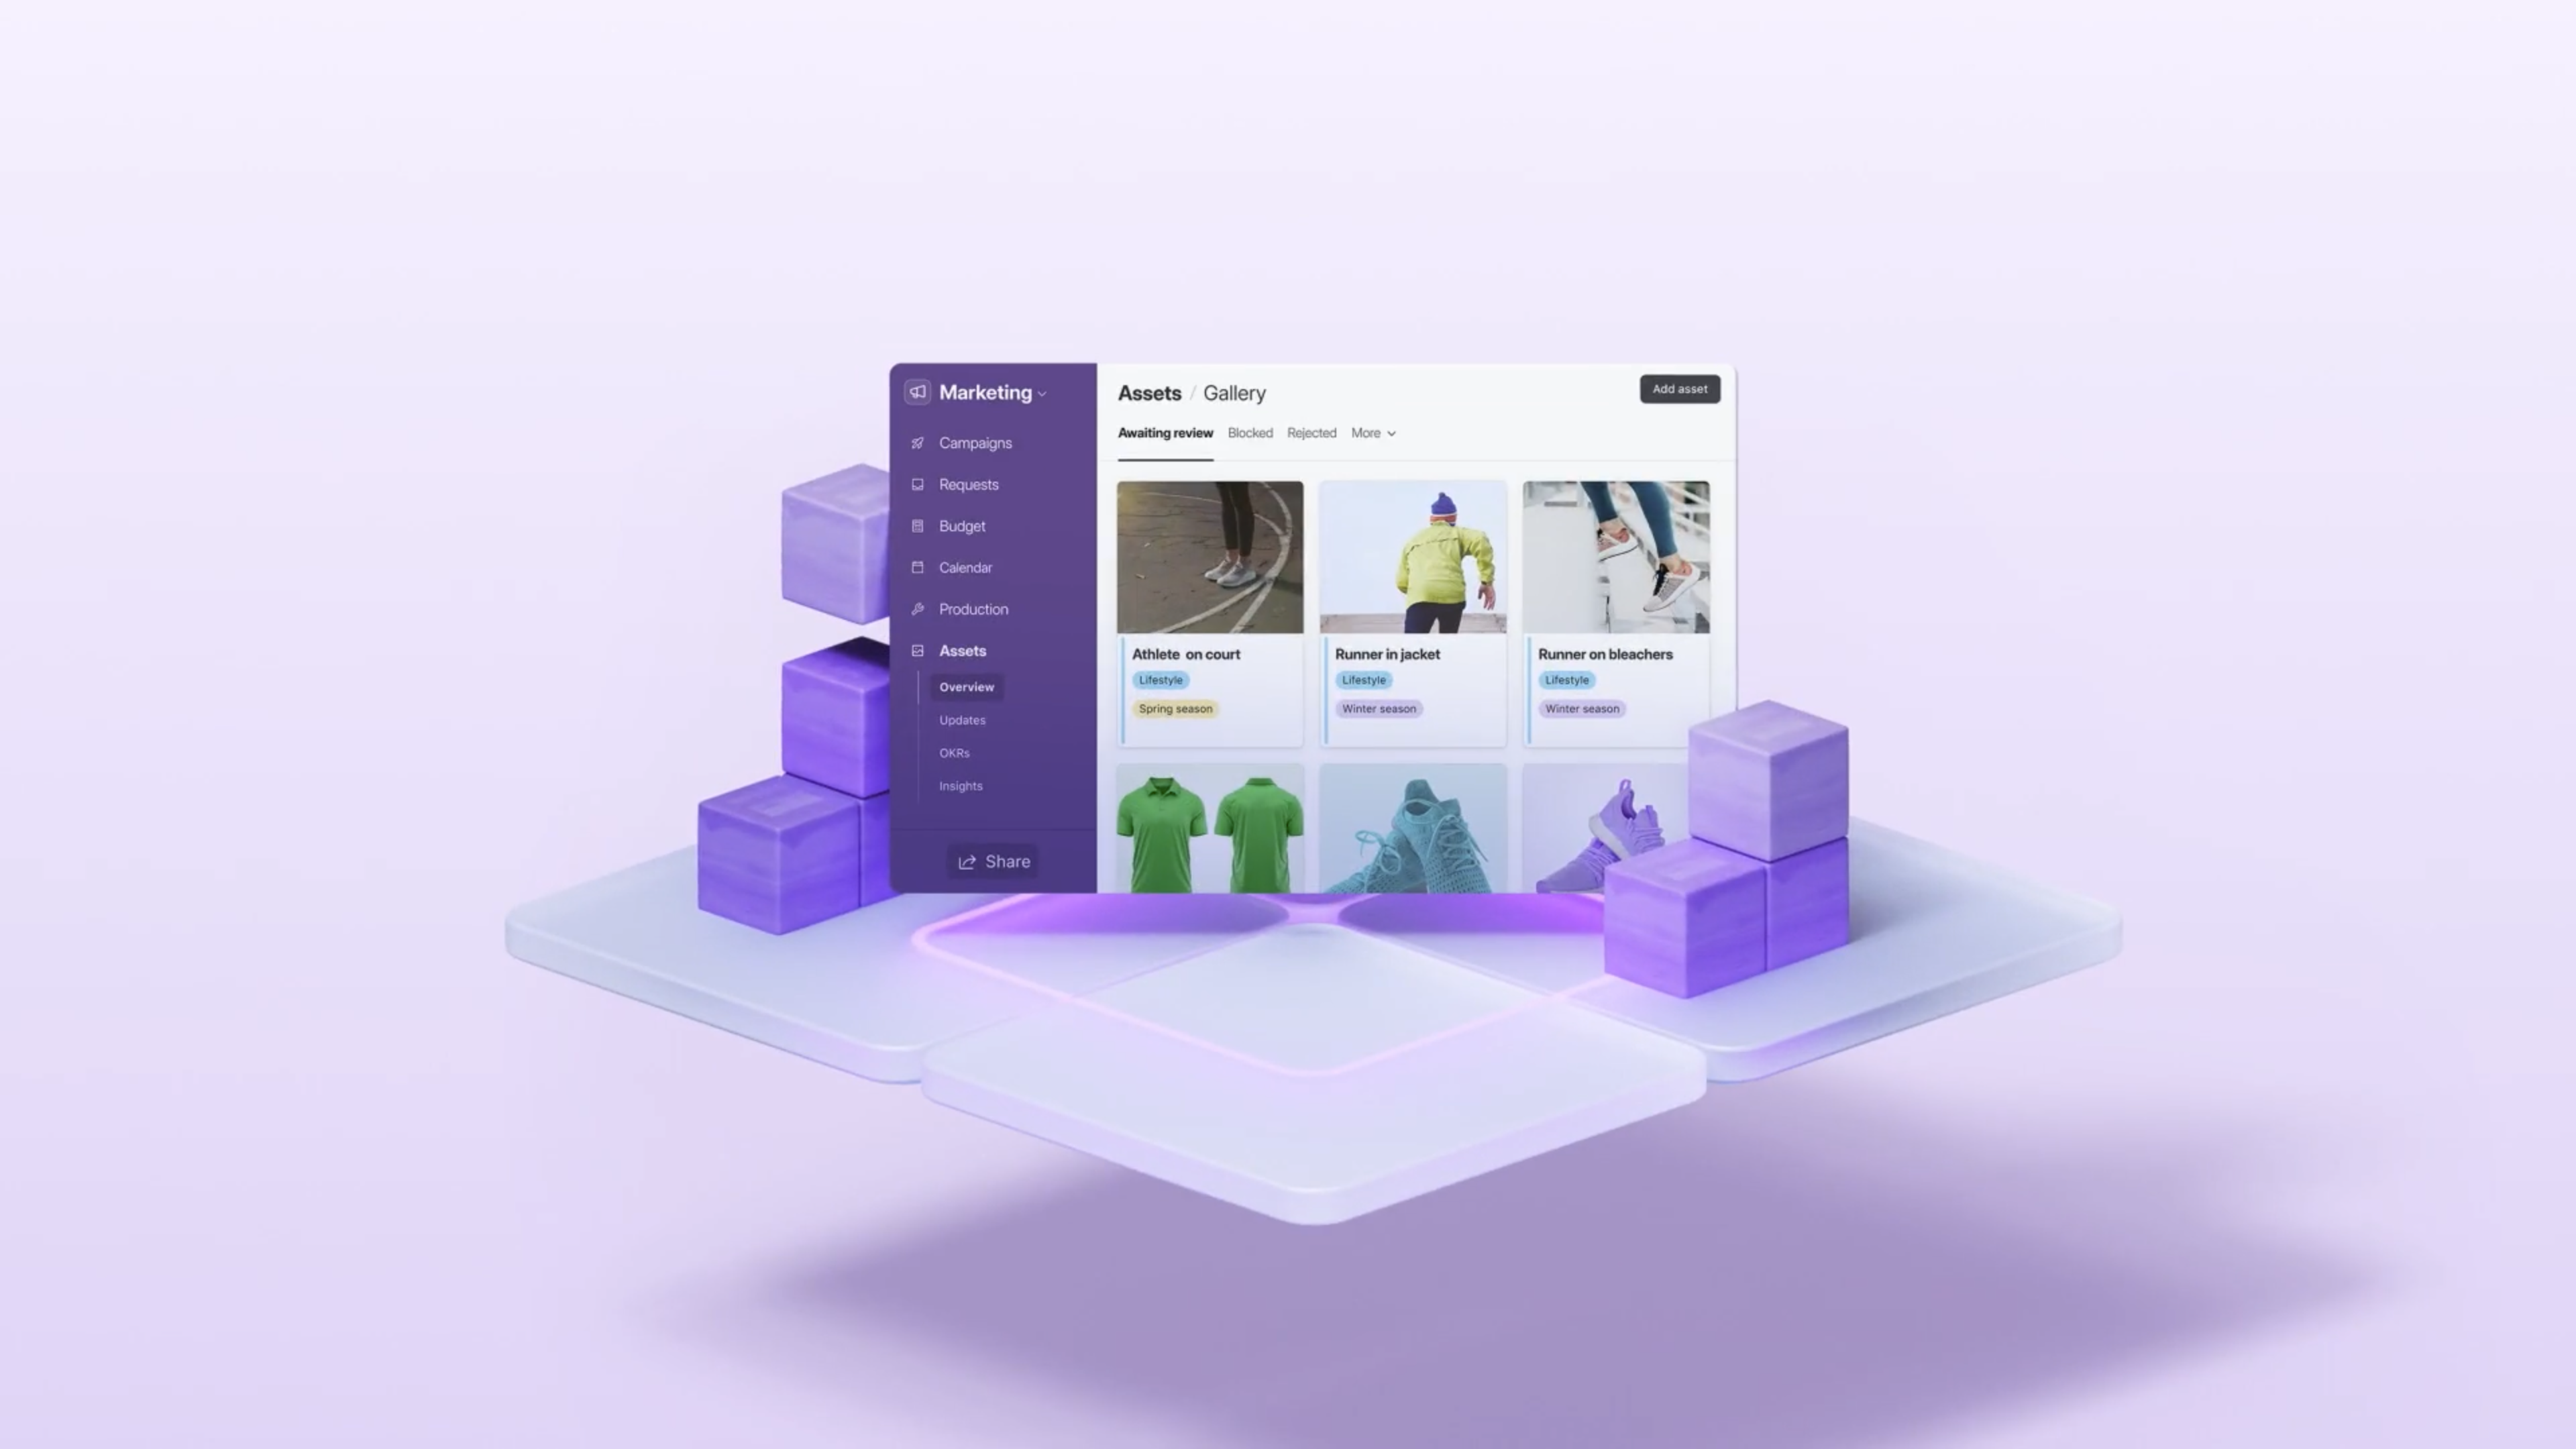
Task: Expand the More dropdown in tabs
Action: tap(1371, 433)
